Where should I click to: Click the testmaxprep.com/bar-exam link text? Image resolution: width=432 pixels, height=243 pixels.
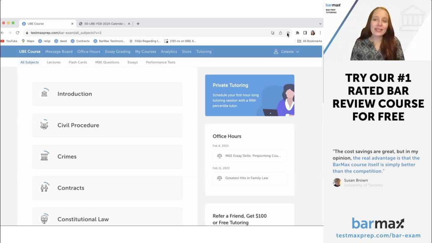coord(378,236)
